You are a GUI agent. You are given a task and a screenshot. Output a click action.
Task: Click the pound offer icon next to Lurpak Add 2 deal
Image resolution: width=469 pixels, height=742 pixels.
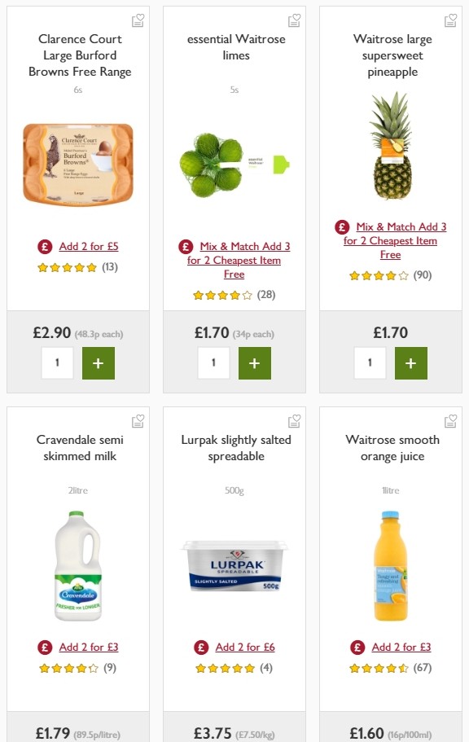pos(201,646)
